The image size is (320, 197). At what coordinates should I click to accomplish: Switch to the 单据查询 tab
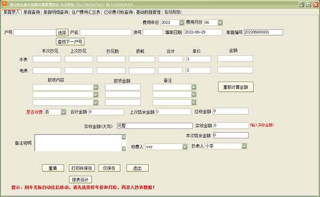pos(31,12)
